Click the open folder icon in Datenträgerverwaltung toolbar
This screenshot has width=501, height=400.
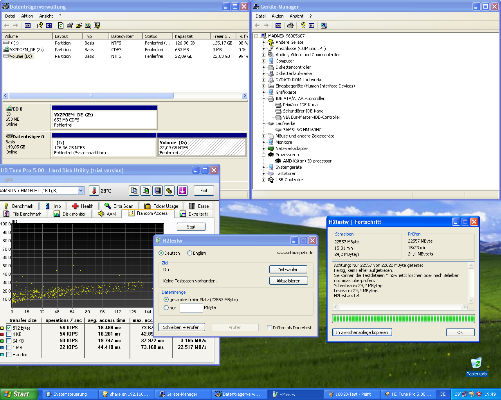click(79, 25)
